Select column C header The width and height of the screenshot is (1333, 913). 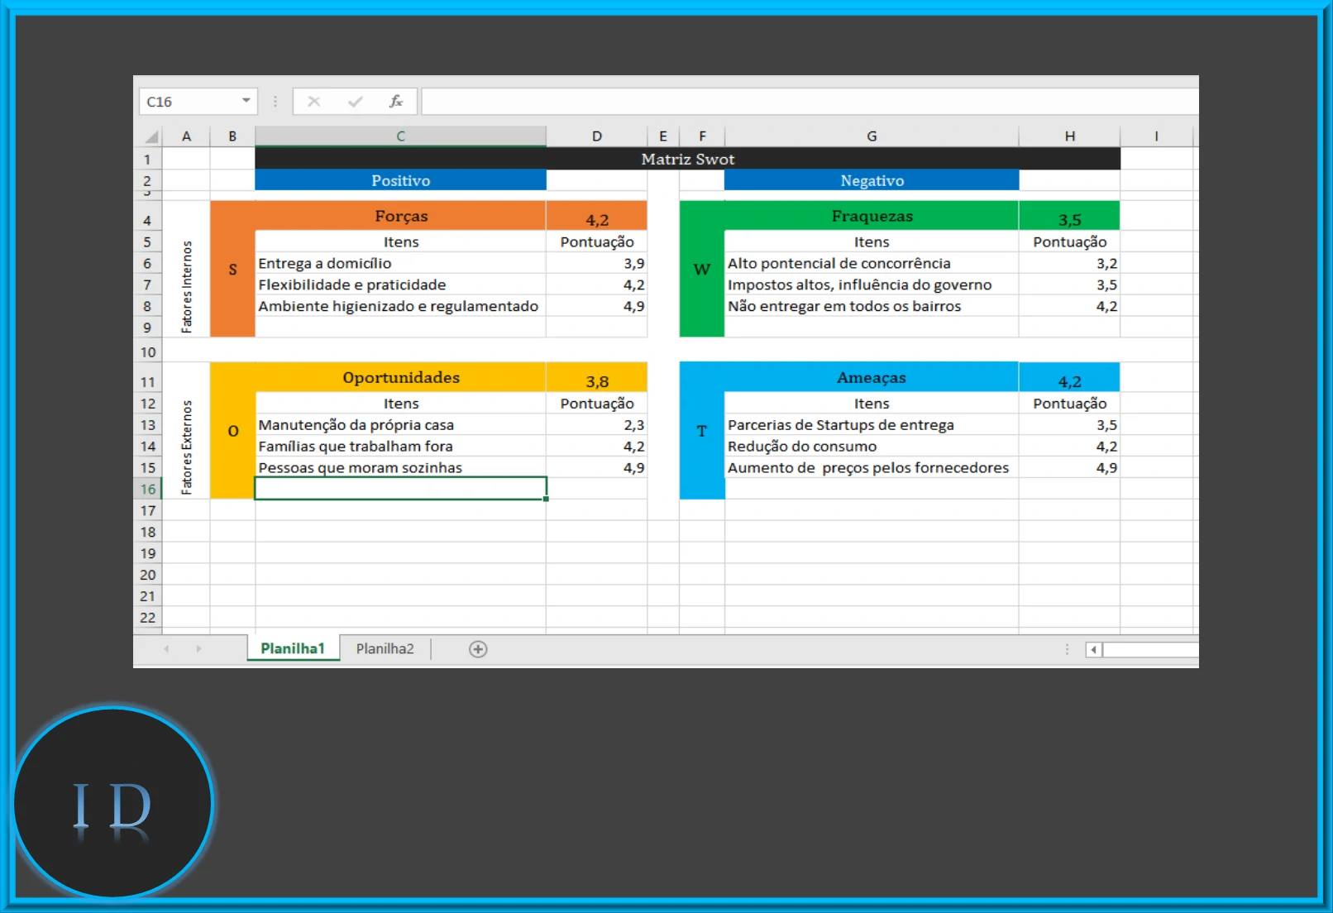point(400,136)
